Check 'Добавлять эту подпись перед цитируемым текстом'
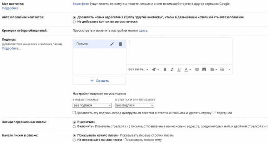The image size is (268, 143). (74, 113)
